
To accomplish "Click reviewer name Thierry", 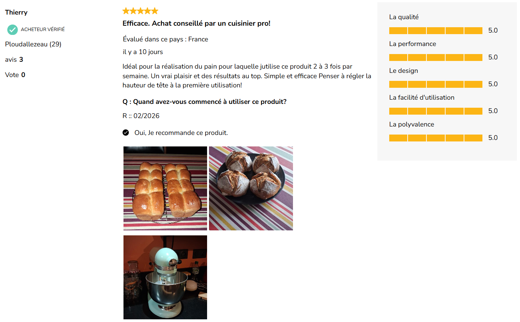I will [x=16, y=12].
